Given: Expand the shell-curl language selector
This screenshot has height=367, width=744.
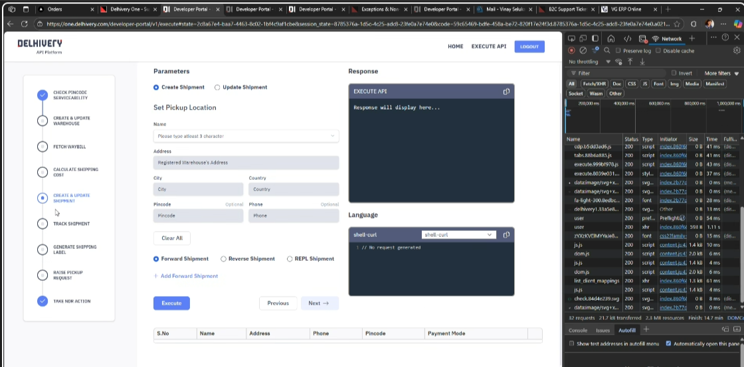Looking at the screenshot, I should tap(458, 235).
